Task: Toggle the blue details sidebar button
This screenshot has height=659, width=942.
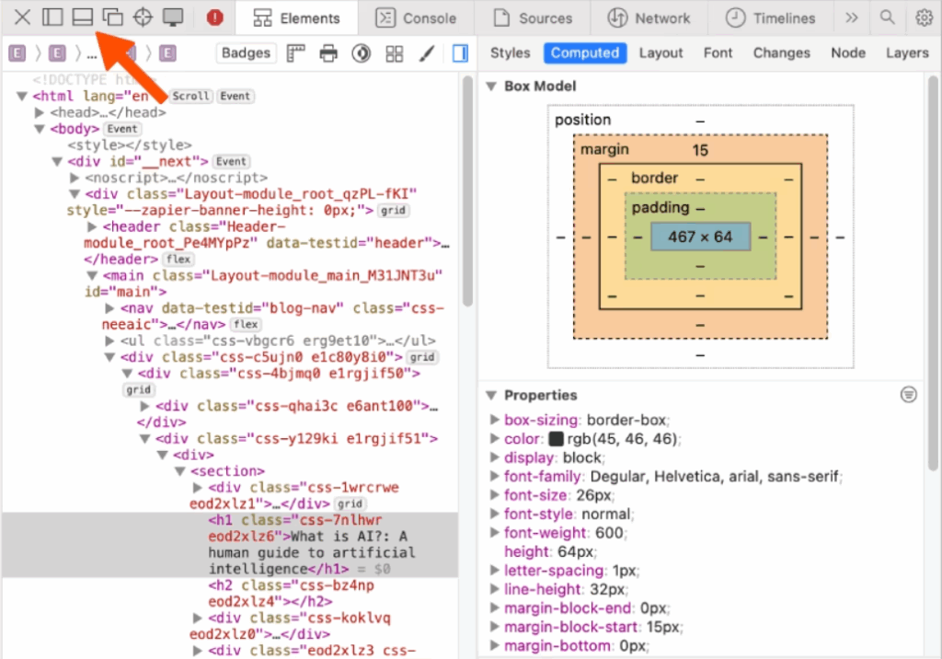Action: pos(460,53)
